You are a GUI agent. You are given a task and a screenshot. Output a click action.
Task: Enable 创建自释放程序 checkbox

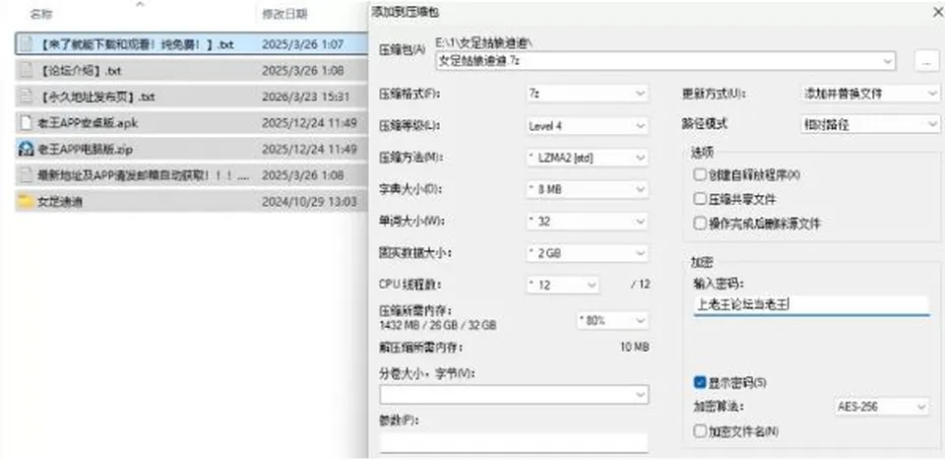[x=700, y=174]
